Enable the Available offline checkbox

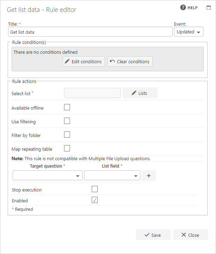(67, 107)
